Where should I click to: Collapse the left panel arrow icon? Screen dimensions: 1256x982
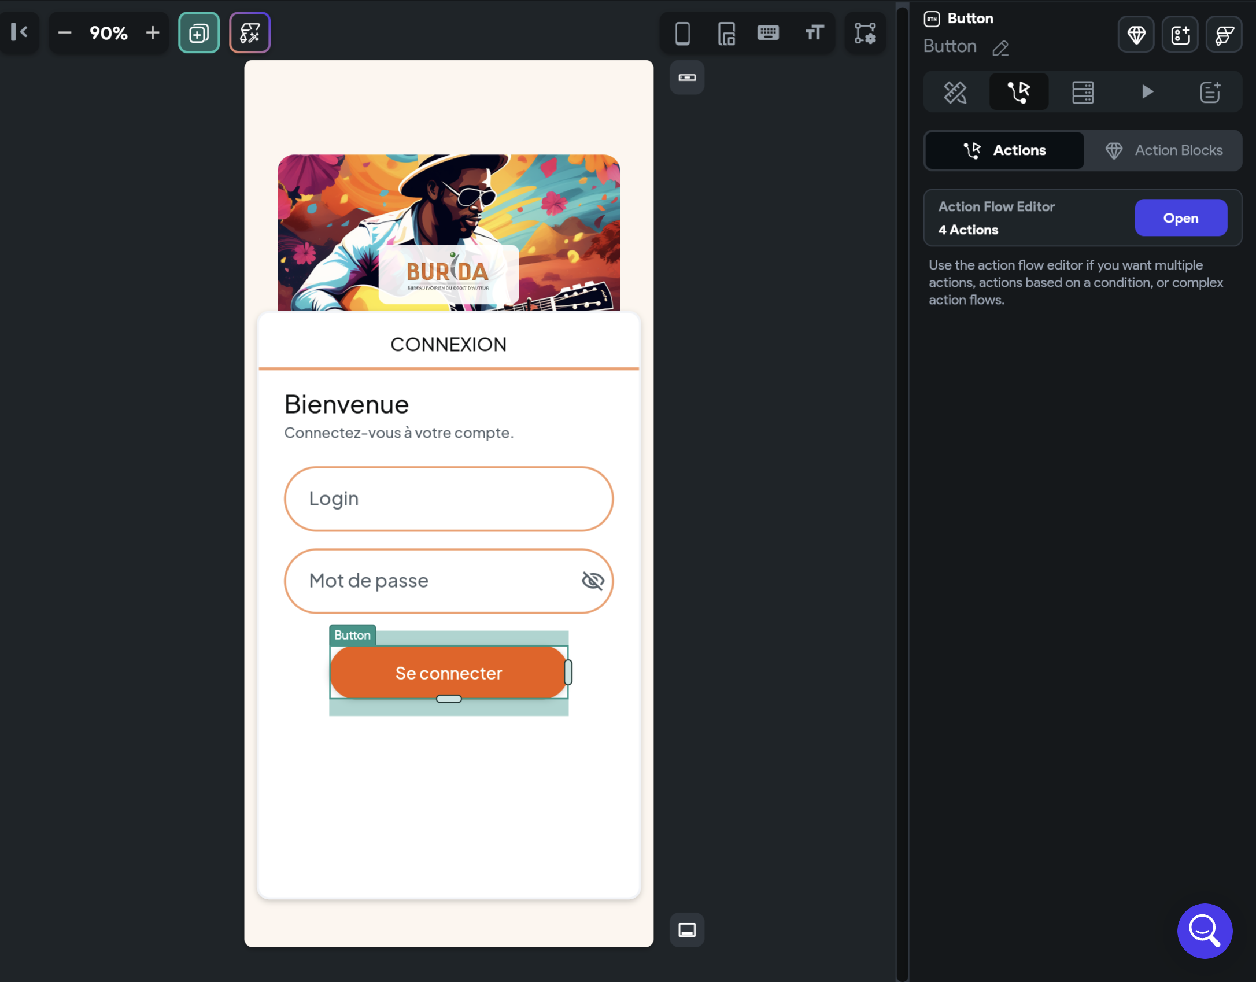(x=19, y=32)
